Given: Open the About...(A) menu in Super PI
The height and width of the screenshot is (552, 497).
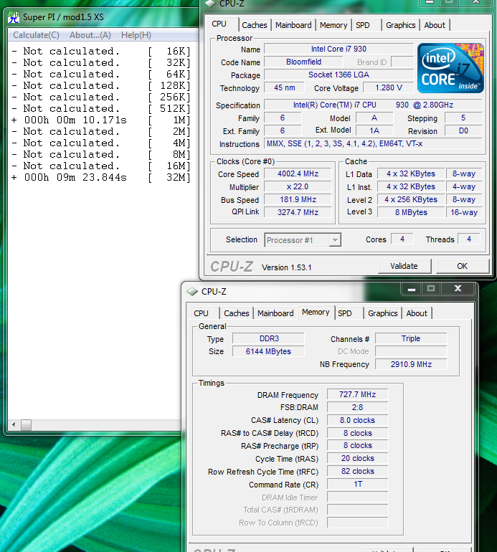Looking at the screenshot, I should pos(90,35).
